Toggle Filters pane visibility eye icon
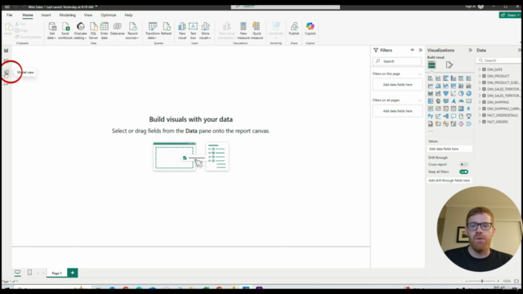523x294 pixels. pos(412,50)
